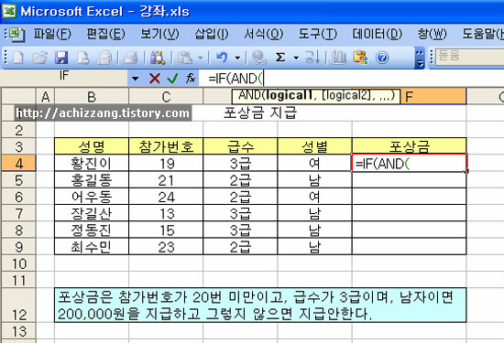Click 성별 cell 여 in 어우동 row
The image size is (504, 343).
tap(314, 197)
